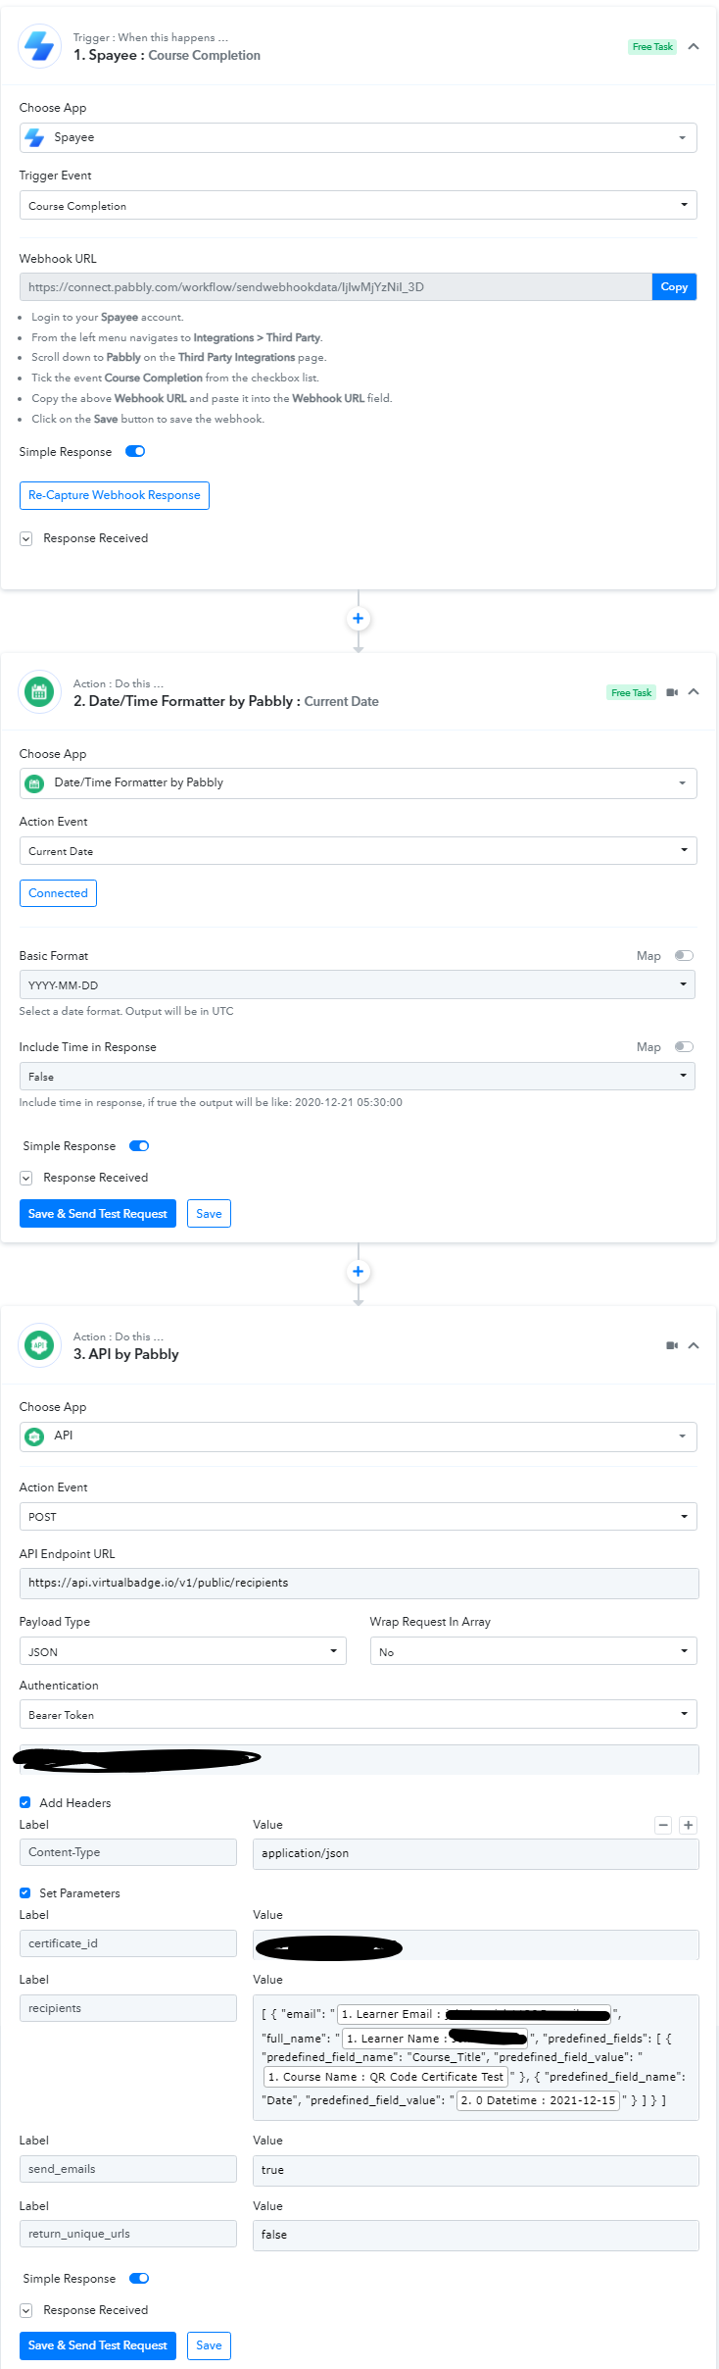Click the API Endpoint URL input field
This screenshot has height=2369, width=719.
tap(358, 1583)
